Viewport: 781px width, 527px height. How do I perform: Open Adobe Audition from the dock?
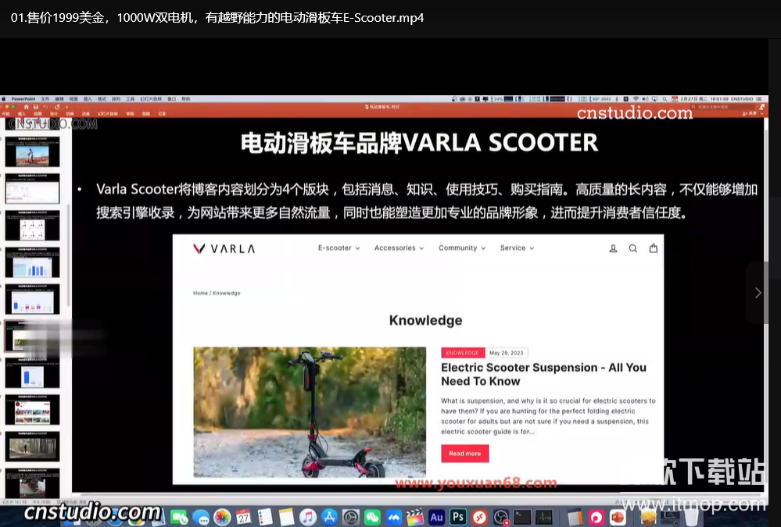coord(436,517)
